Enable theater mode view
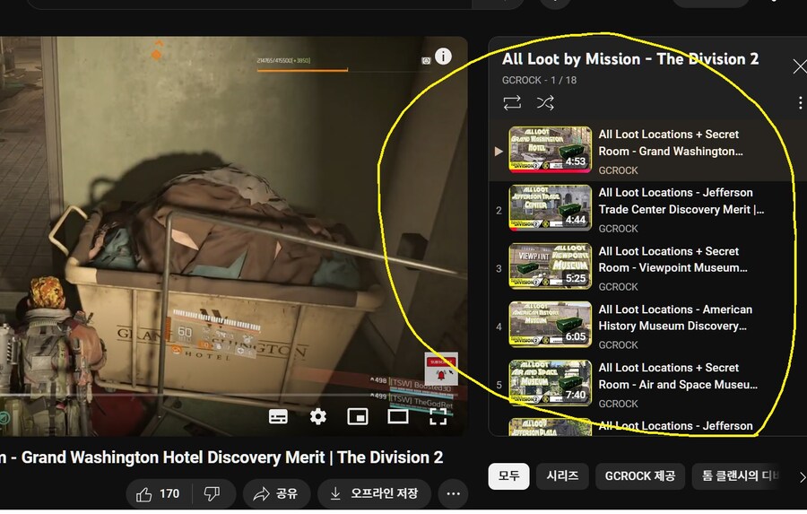807x514 pixels. [398, 416]
